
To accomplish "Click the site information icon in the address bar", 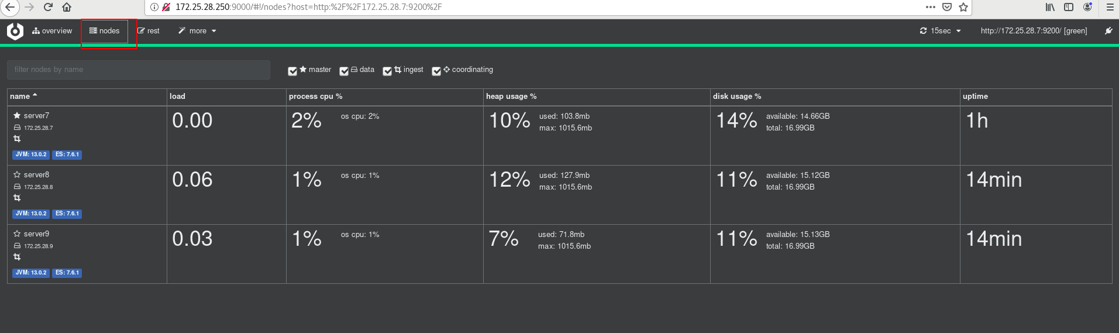I will (x=154, y=7).
